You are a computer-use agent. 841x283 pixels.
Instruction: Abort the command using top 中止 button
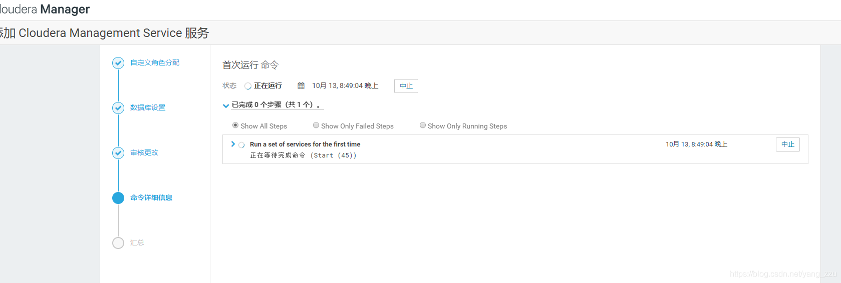point(406,86)
